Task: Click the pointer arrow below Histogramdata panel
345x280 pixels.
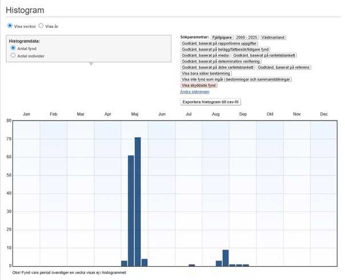Action: coord(90,64)
